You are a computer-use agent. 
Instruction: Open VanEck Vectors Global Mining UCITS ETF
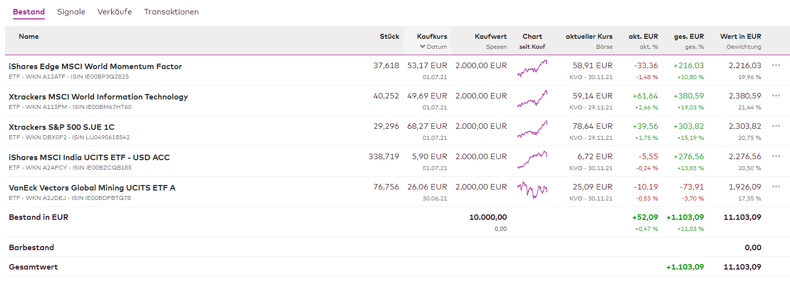point(92,188)
